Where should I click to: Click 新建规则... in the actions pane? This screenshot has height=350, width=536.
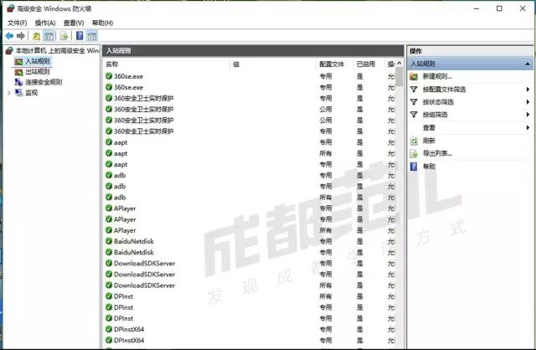[437, 76]
